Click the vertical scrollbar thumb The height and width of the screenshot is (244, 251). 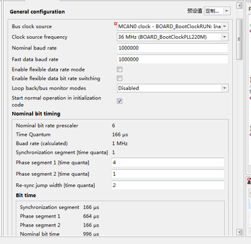coord(239,39)
